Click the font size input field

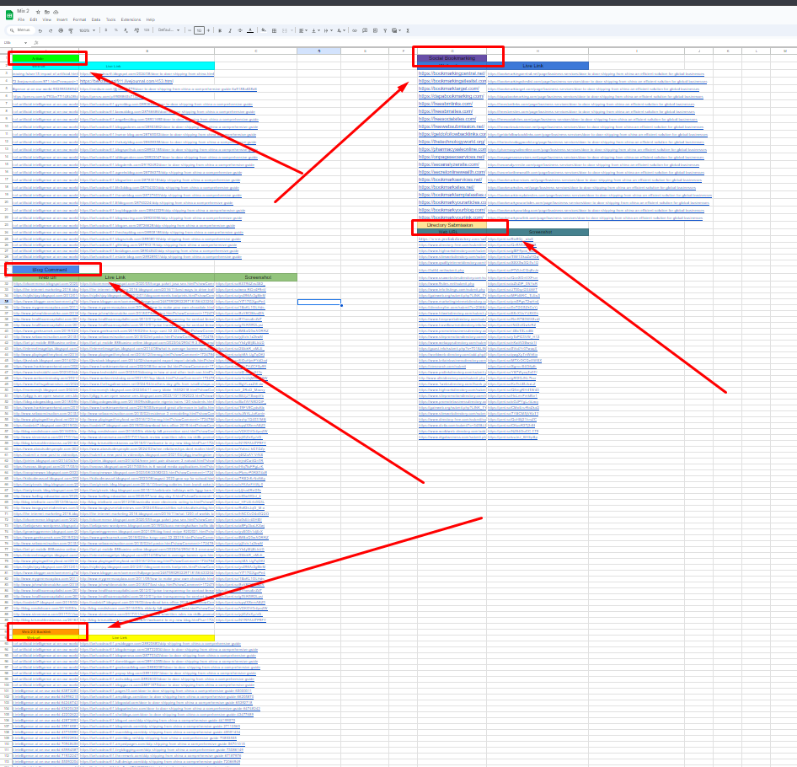tap(199, 29)
